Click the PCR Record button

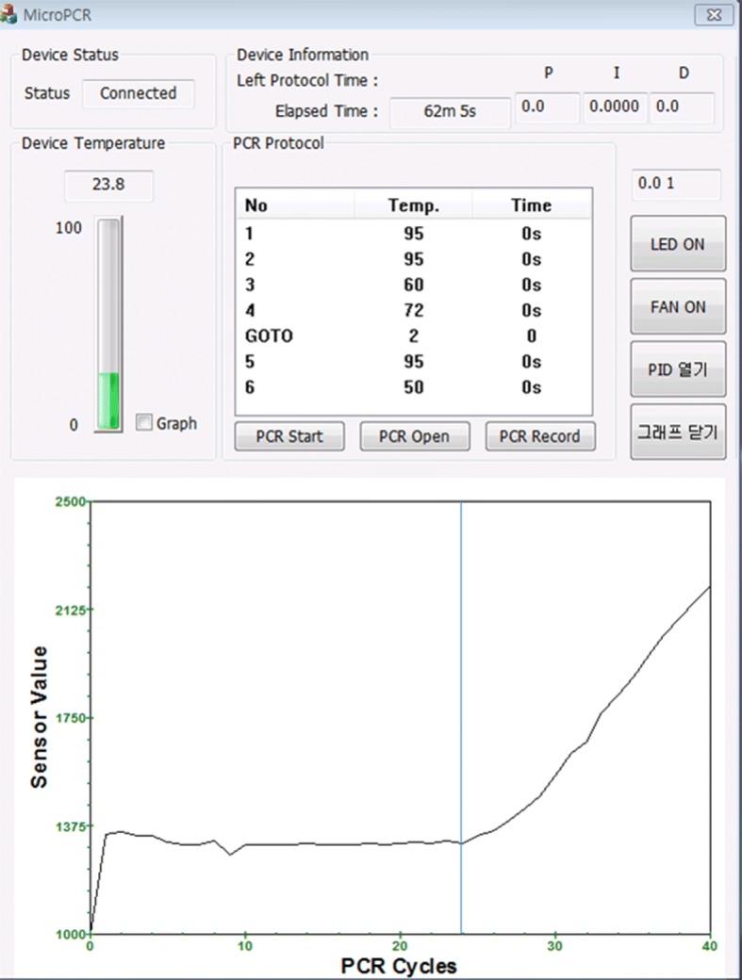pyautogui.click(x=540, y=436)
